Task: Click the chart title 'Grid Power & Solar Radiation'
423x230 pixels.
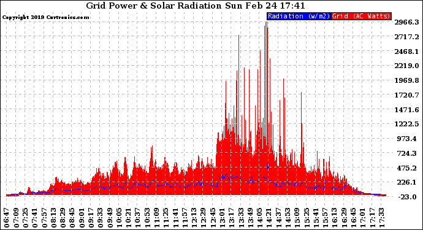Action: click(153, 6)
